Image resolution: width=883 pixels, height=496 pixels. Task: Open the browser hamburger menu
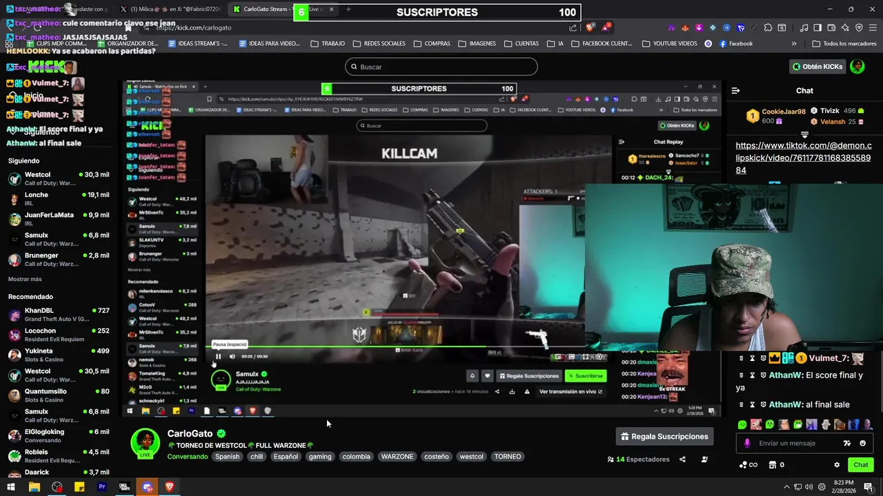[873, 28]
